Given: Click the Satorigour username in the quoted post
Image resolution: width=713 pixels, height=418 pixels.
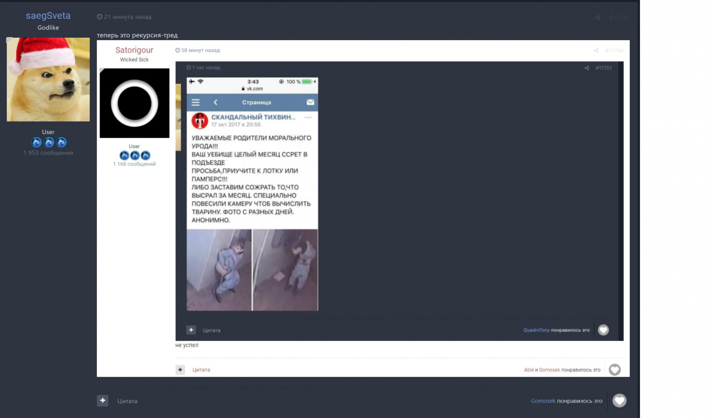Looking at the screenshot, I should [134, 50].
